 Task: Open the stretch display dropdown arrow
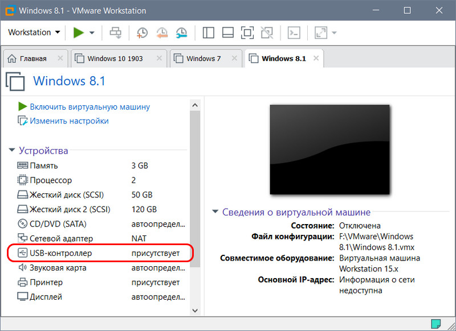tap(334, 33)
